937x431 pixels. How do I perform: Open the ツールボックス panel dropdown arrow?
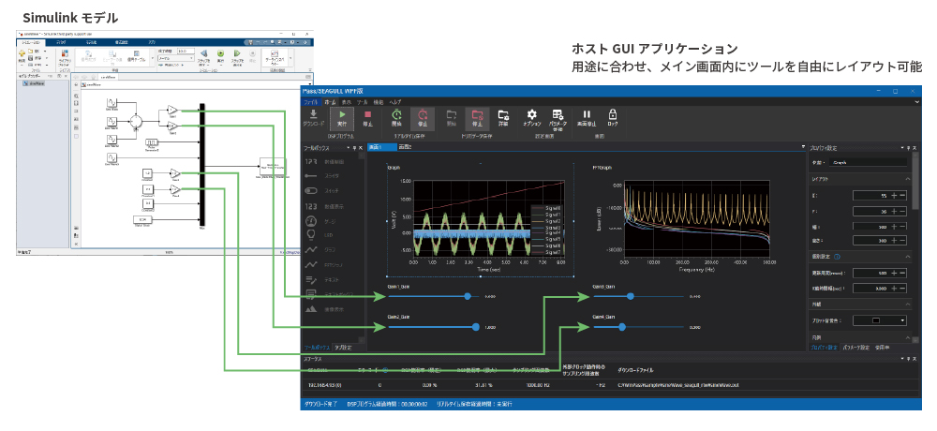[x=348, y=147]
